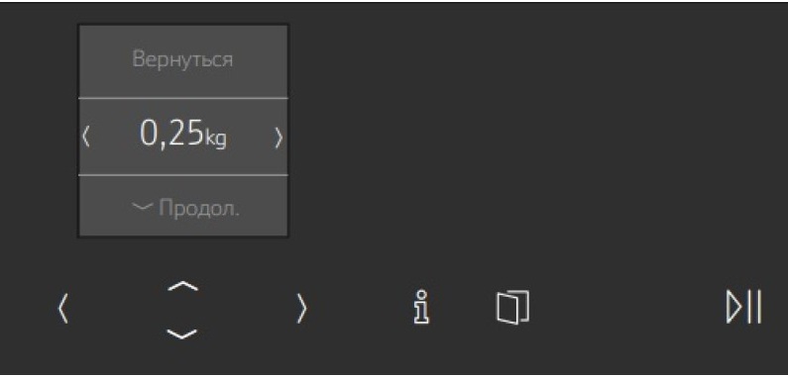Hit the start/pause icon
Screen dimensions: 788x377
[743, 306]
